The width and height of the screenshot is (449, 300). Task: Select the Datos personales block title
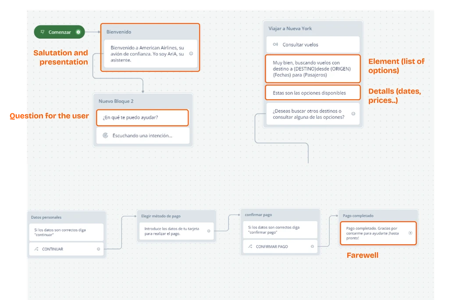pos(46,217)
